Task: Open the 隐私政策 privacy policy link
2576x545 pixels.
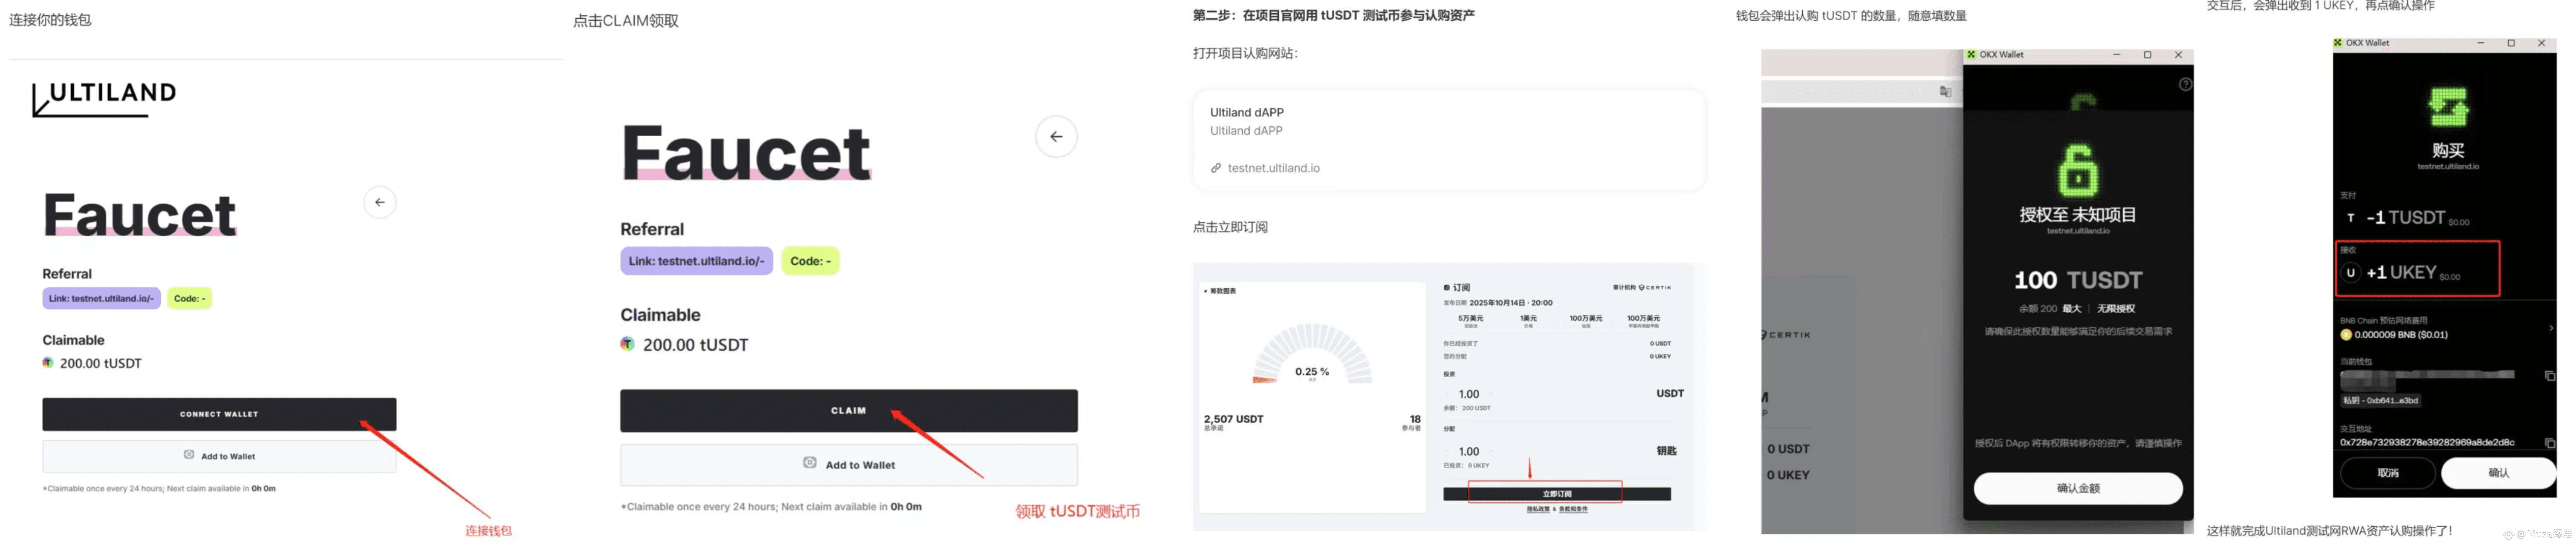Action: [1539, 509]
